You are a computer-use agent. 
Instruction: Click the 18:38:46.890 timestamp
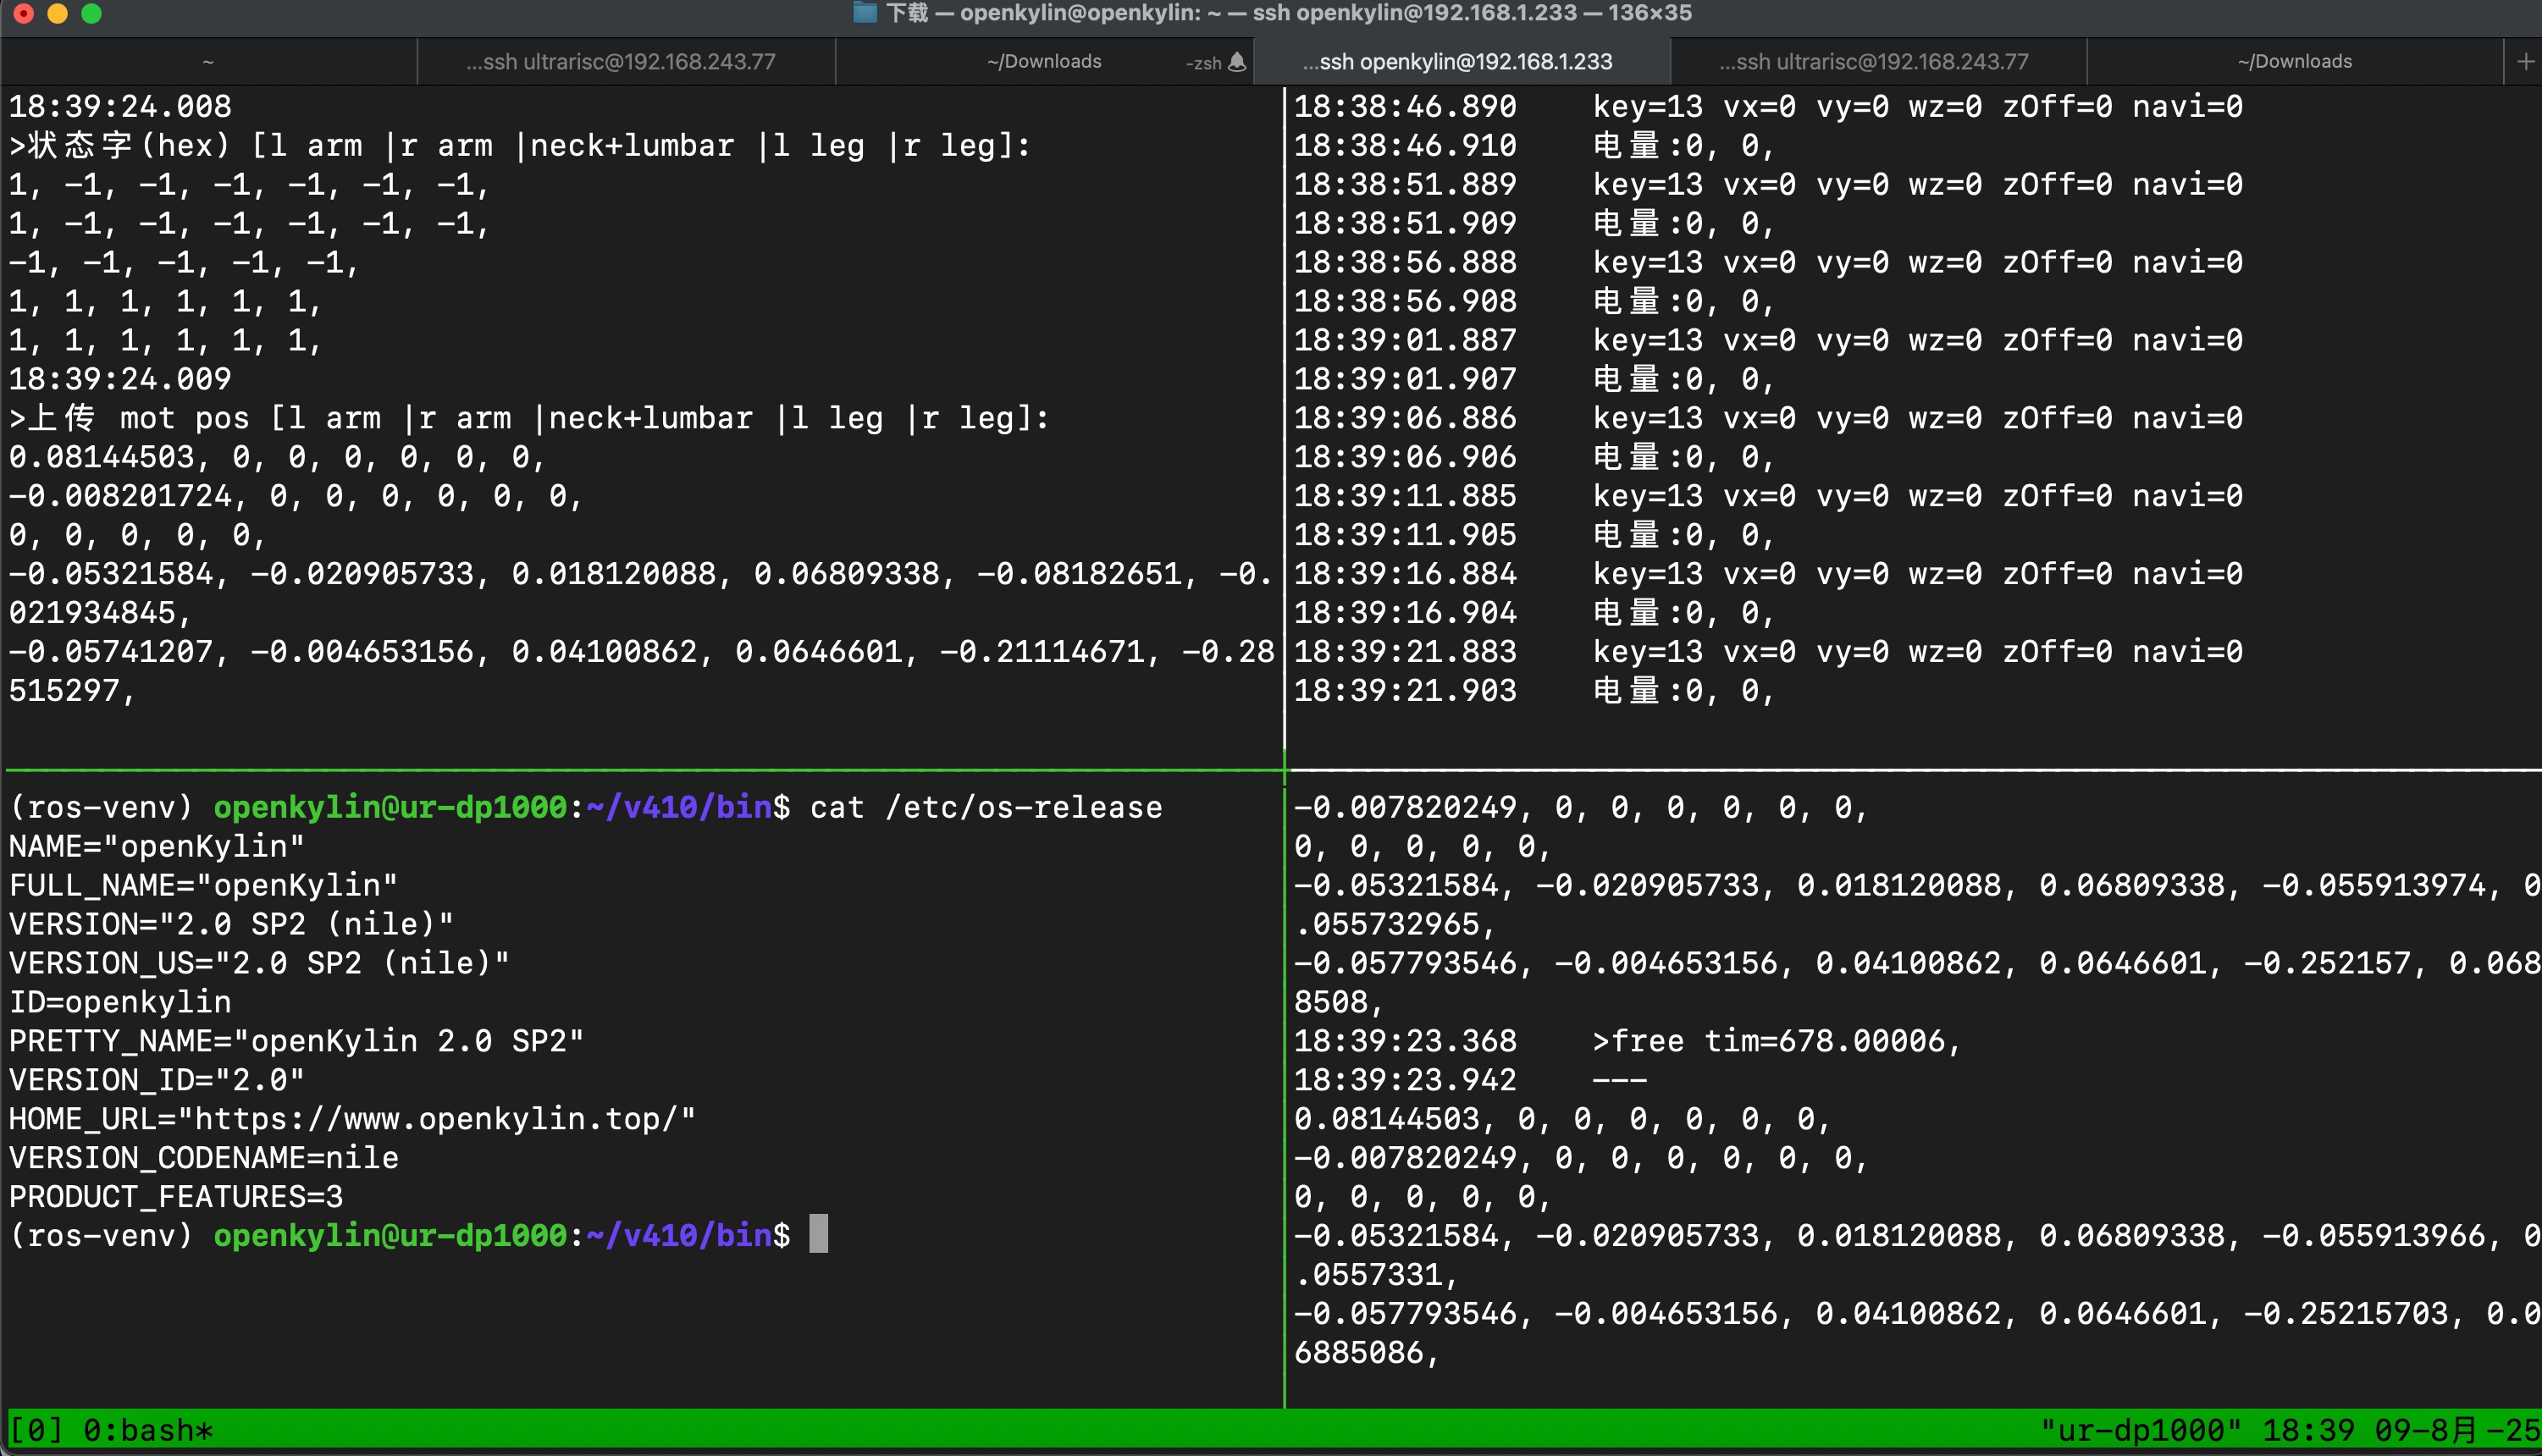click(x=1405, y=106)
